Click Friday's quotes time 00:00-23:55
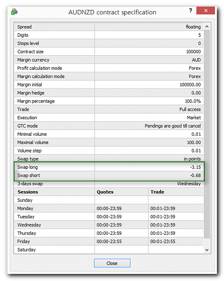Viewport: 224px width, 281px height. coord(109,241)
